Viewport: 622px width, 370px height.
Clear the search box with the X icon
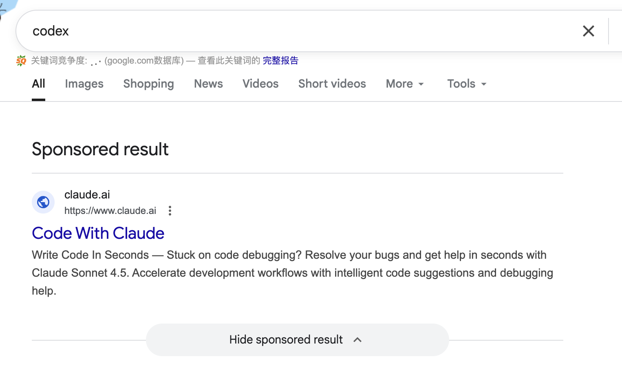588,31
